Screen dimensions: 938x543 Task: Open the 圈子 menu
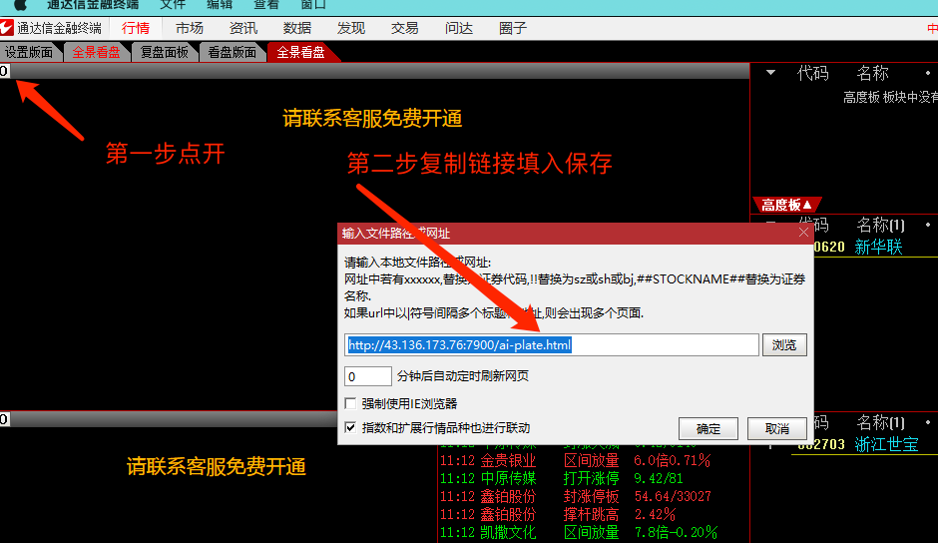point(513,28)
